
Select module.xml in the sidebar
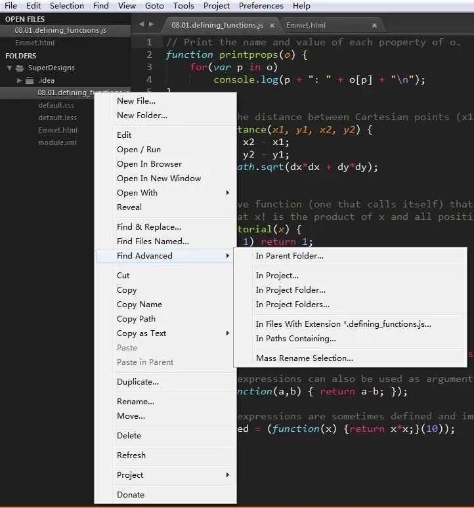click(57, 142)
